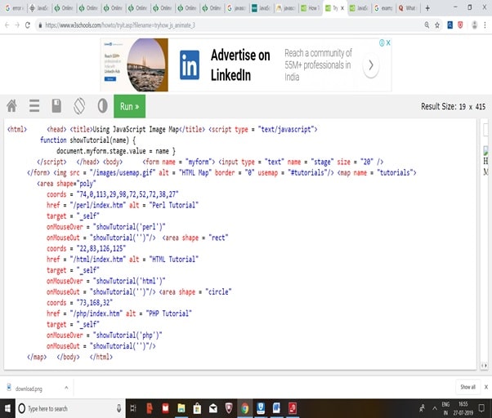Click the next arrow on LinkedIn ad

coord(371,65)
